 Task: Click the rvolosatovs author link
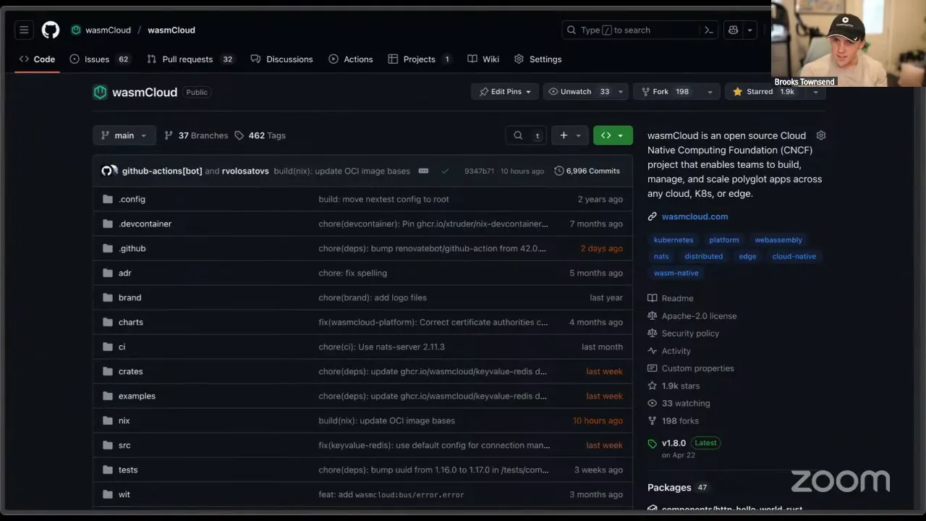(x=245, y=171)
